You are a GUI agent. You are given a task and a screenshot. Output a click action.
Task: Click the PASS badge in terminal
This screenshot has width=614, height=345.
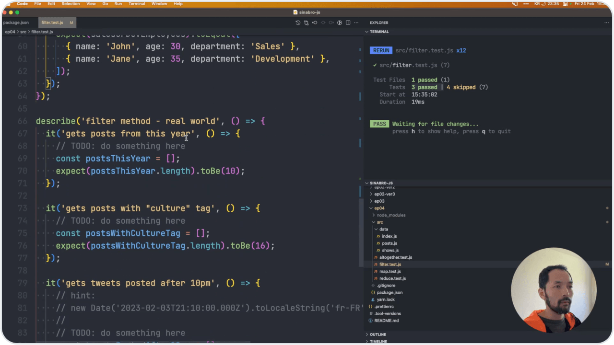click(x=379, y=124)
